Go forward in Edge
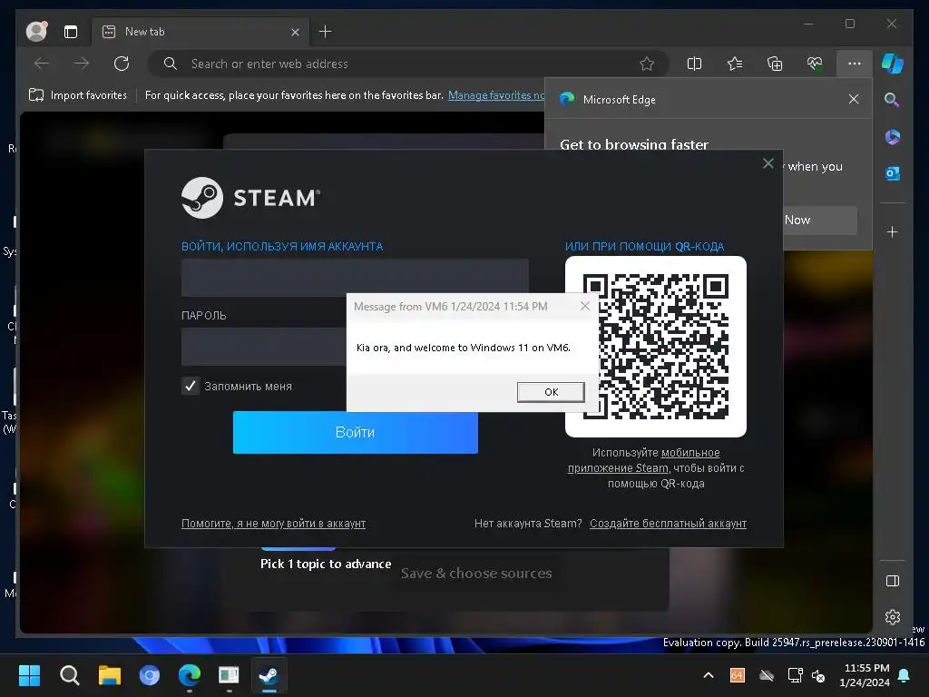Viewport: 929px width, 697px height. click(82, 64)
